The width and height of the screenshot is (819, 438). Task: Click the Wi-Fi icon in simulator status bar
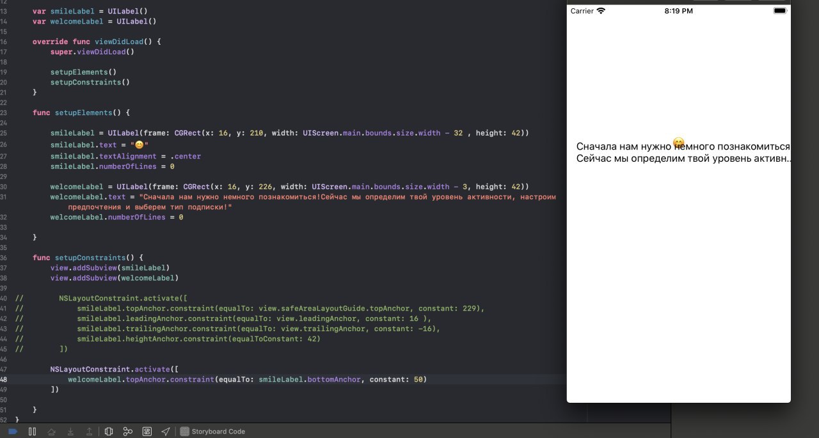pos(601,11)
